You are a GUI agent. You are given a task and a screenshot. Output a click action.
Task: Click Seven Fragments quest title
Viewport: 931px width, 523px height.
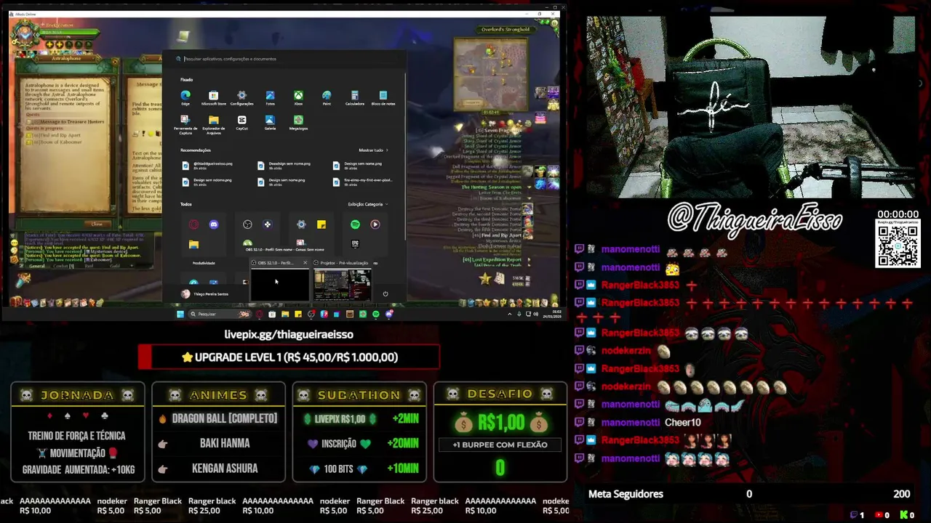[499, 130]
